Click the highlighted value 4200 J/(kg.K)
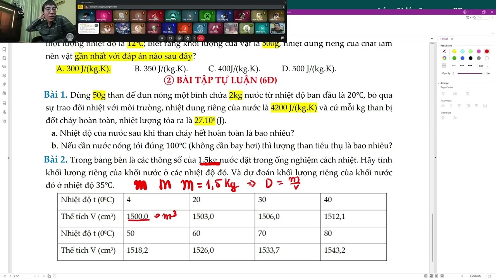This screenshot has width=496, height=279. (x=294, y=107)
